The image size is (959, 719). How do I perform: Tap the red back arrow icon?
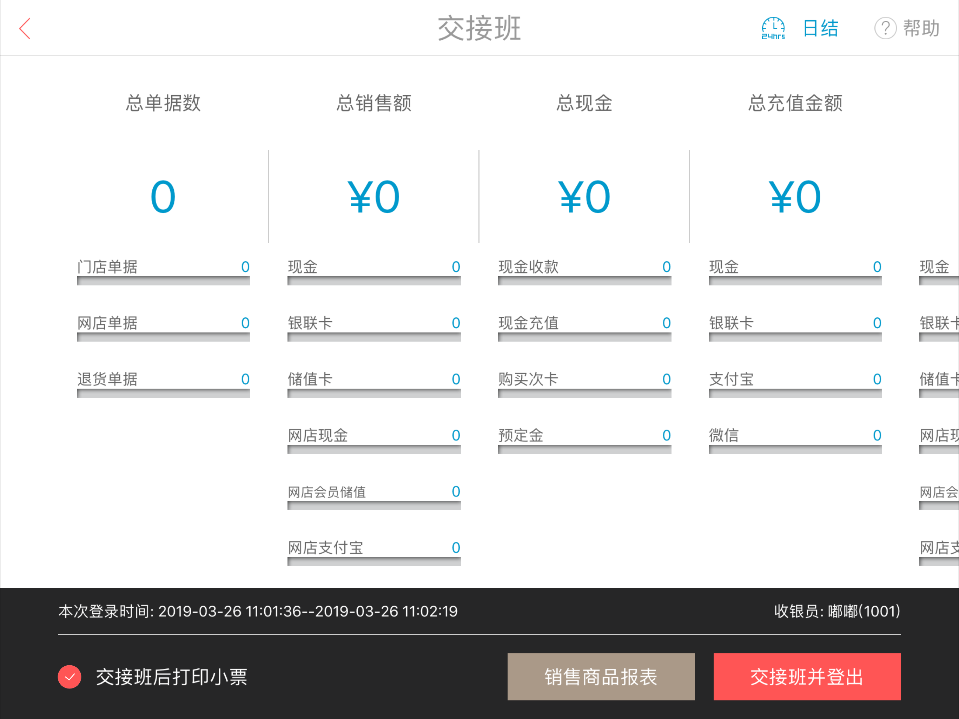[25, 29]
